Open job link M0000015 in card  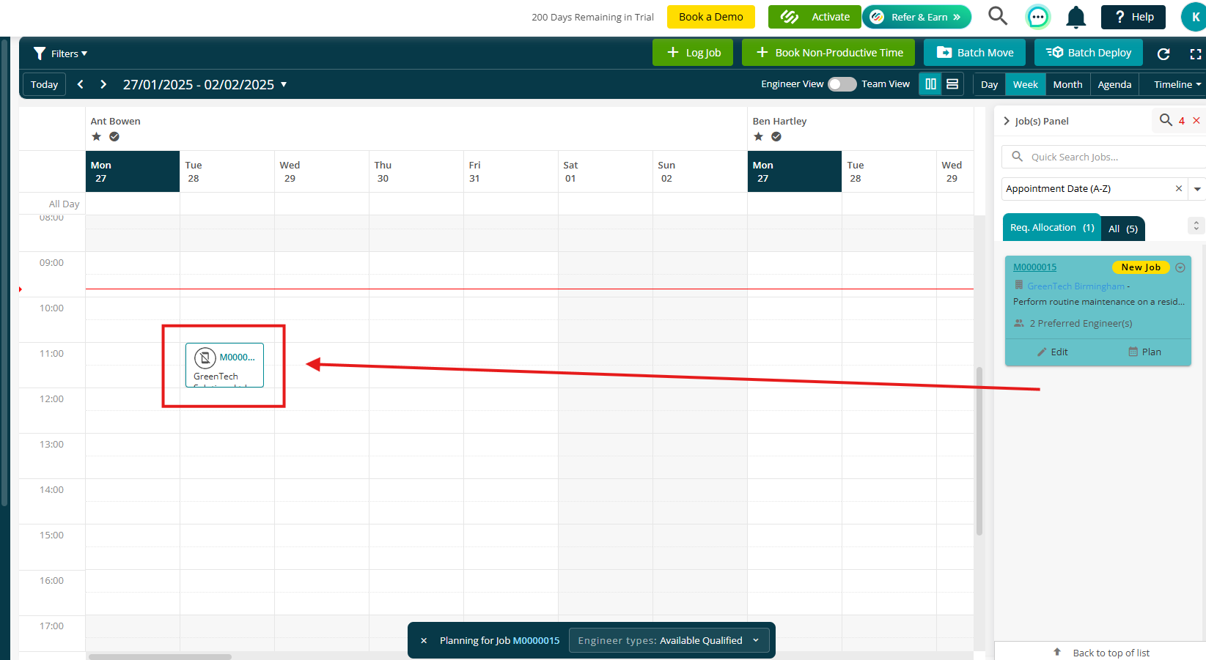click(x=1034, y=267)
